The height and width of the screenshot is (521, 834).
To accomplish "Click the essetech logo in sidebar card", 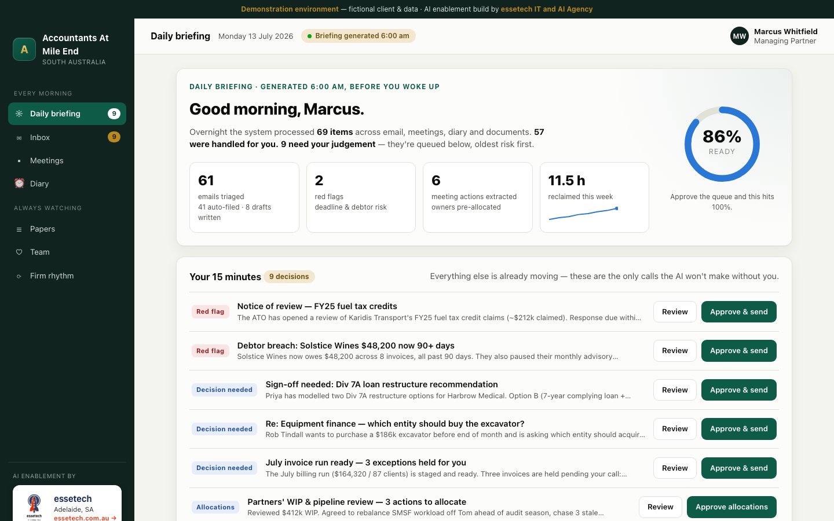I will pyautogui.click(x=34, y=506).
